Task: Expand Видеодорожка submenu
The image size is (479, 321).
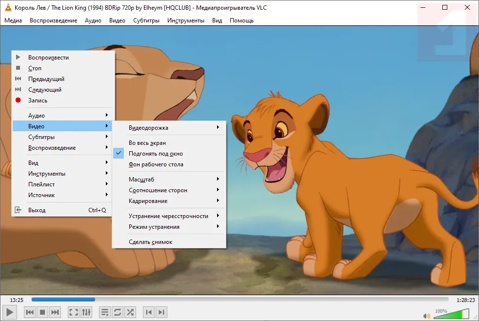Action: click(169, 128)
